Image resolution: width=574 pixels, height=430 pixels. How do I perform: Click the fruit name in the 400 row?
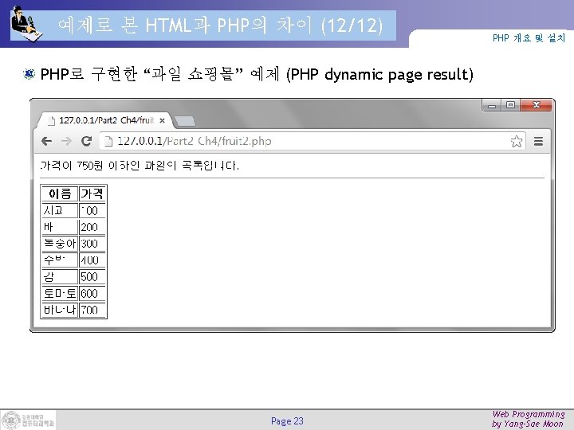[x=60, y=260]
